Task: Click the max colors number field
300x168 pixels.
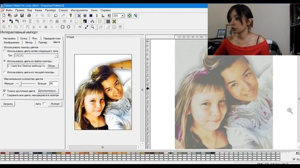Action: coord(53,84)
